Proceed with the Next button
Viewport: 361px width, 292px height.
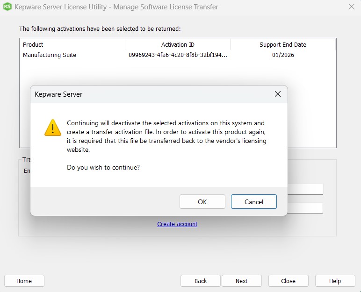click(241, 281)
